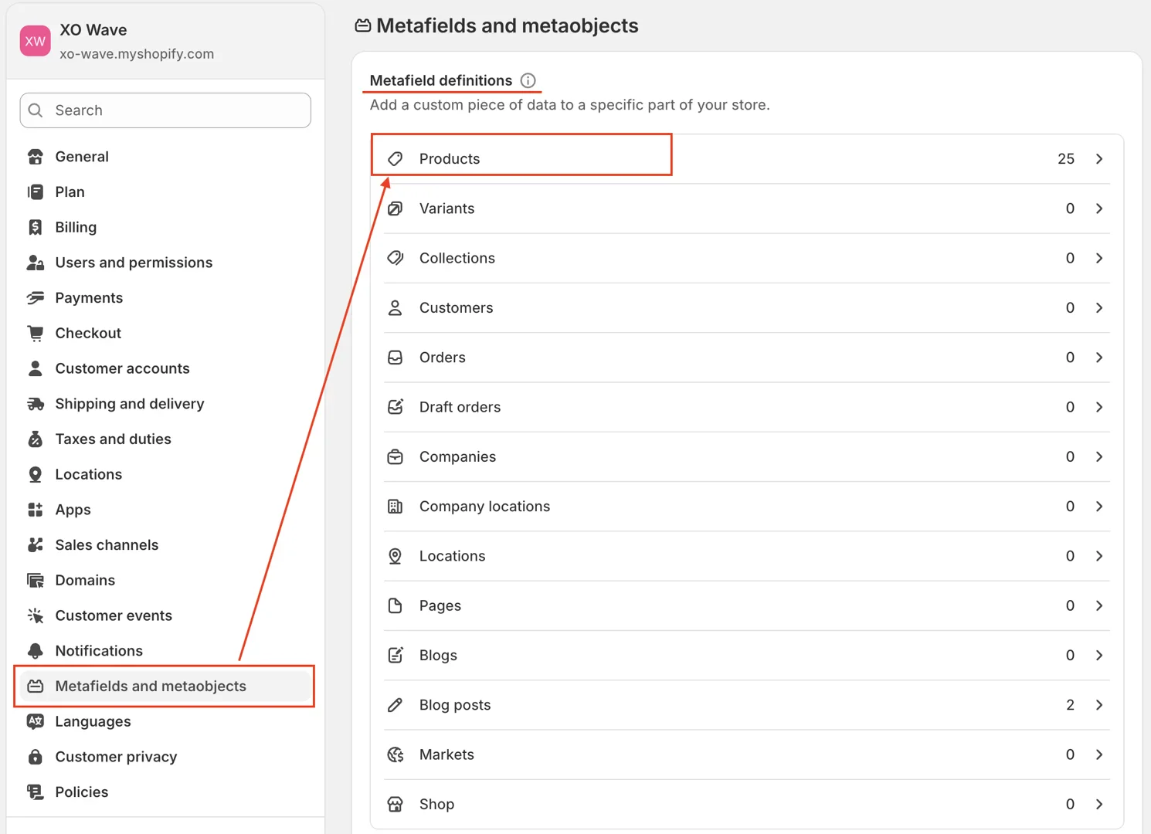
Task: Go to Payments settings
Action: [x=89, y=298]
